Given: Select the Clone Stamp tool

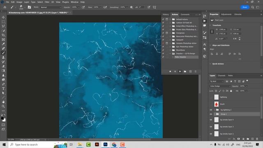Looking at the screenshot, I should click(x=3, y=58).
